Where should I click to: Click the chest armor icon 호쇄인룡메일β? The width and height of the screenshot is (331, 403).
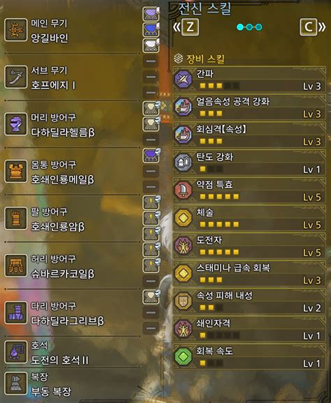(15, 171)
